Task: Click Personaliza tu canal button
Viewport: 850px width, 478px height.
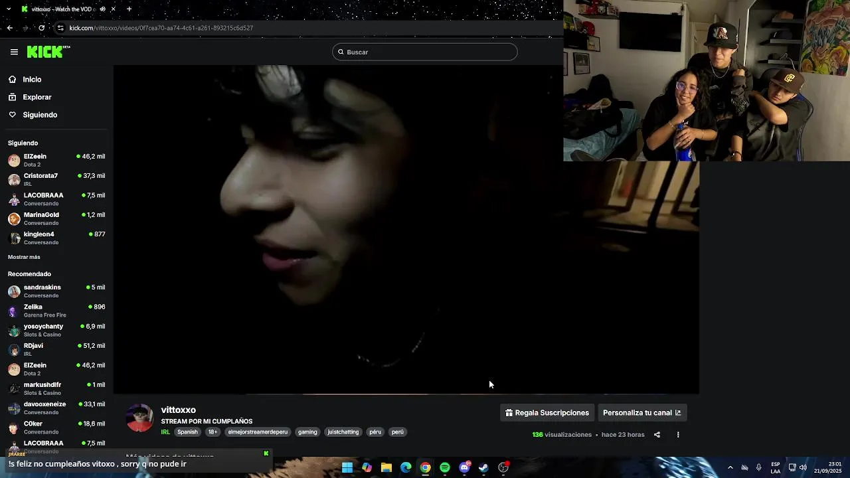Action: coord(641,412)
